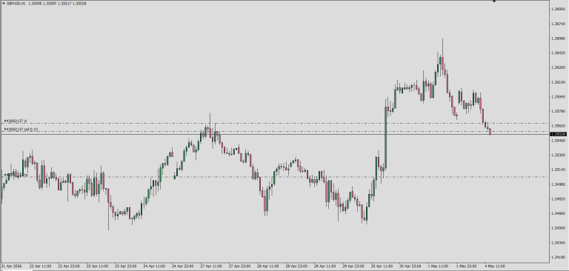This screenshot has width=569, height=271.
Task: Click time axis label 21 Apr 2026
Action: pos(12,267)
